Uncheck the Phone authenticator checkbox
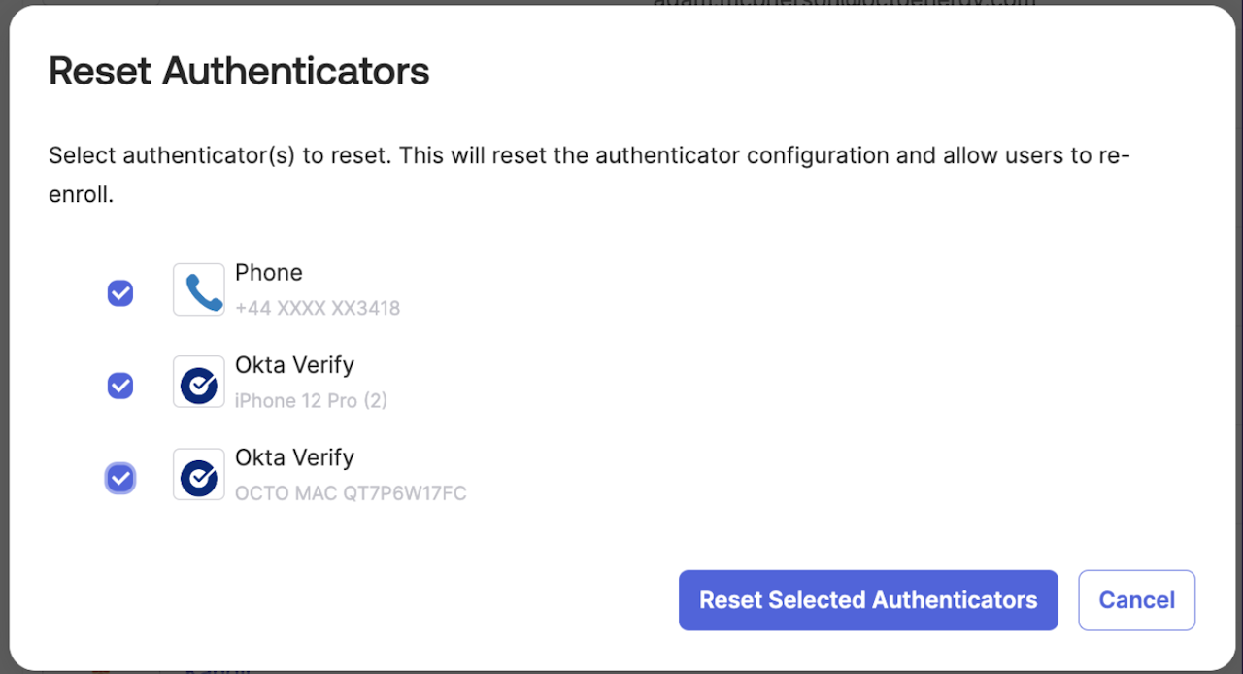This screenshot has height=674, width=1243. tap(120, 292)
